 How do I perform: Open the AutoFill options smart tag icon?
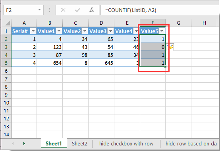click(170, 47)
